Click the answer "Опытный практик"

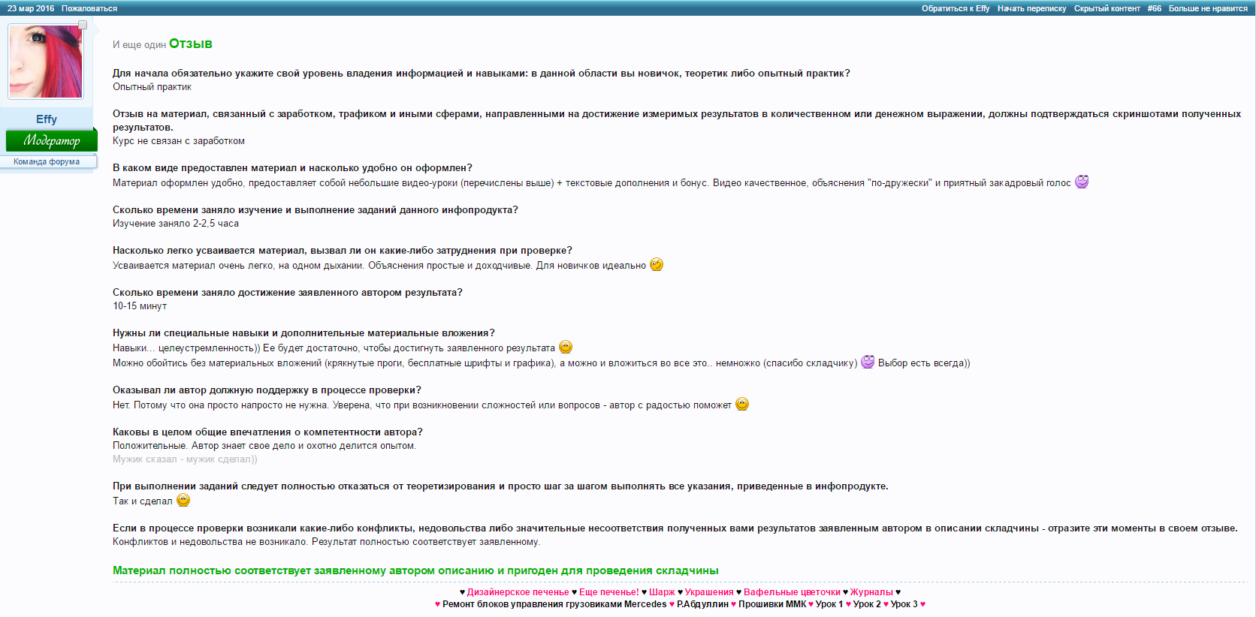tap(152, 87)
